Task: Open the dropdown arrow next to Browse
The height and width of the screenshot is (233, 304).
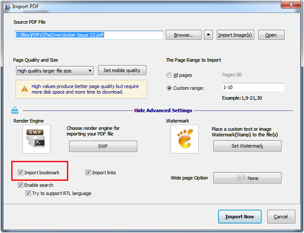Action: point(208,35)
